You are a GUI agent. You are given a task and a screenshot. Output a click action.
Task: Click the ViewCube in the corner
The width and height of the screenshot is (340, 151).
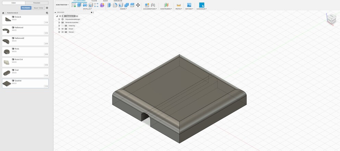click(x=331, y=19)
